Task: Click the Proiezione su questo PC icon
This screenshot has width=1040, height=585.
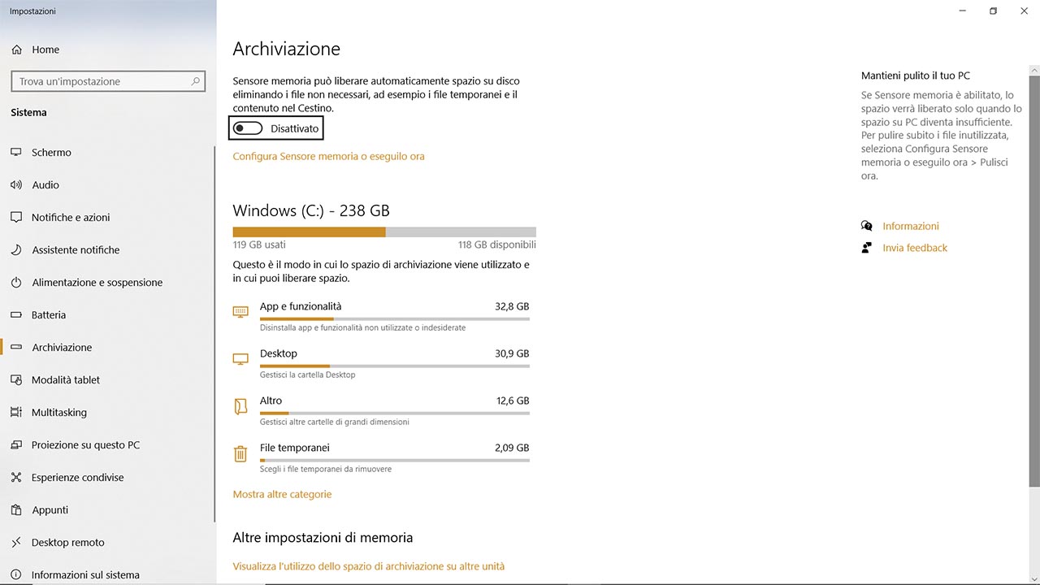Action: [x=16, y=444]
